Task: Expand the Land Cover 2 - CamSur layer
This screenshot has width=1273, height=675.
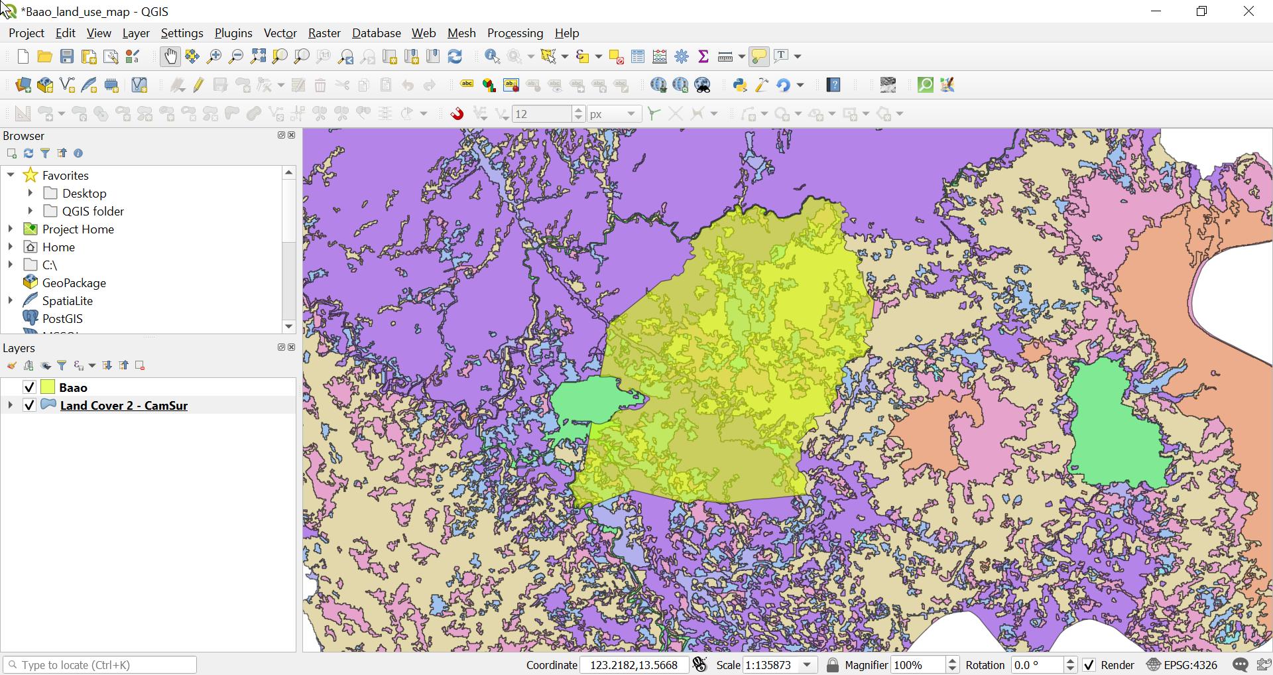Action: [10, 405]
